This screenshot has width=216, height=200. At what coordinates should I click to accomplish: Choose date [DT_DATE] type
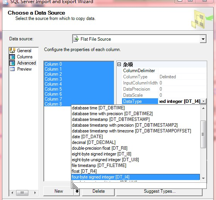coord(136,137)
